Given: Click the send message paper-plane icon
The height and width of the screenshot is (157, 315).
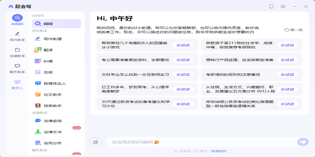Looking at the screenshot, I should 303,142.
